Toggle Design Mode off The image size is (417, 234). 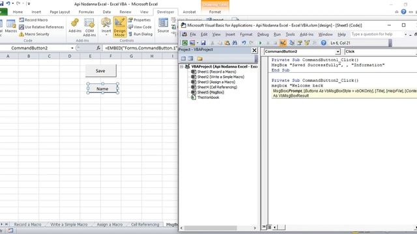pos(120,27)
